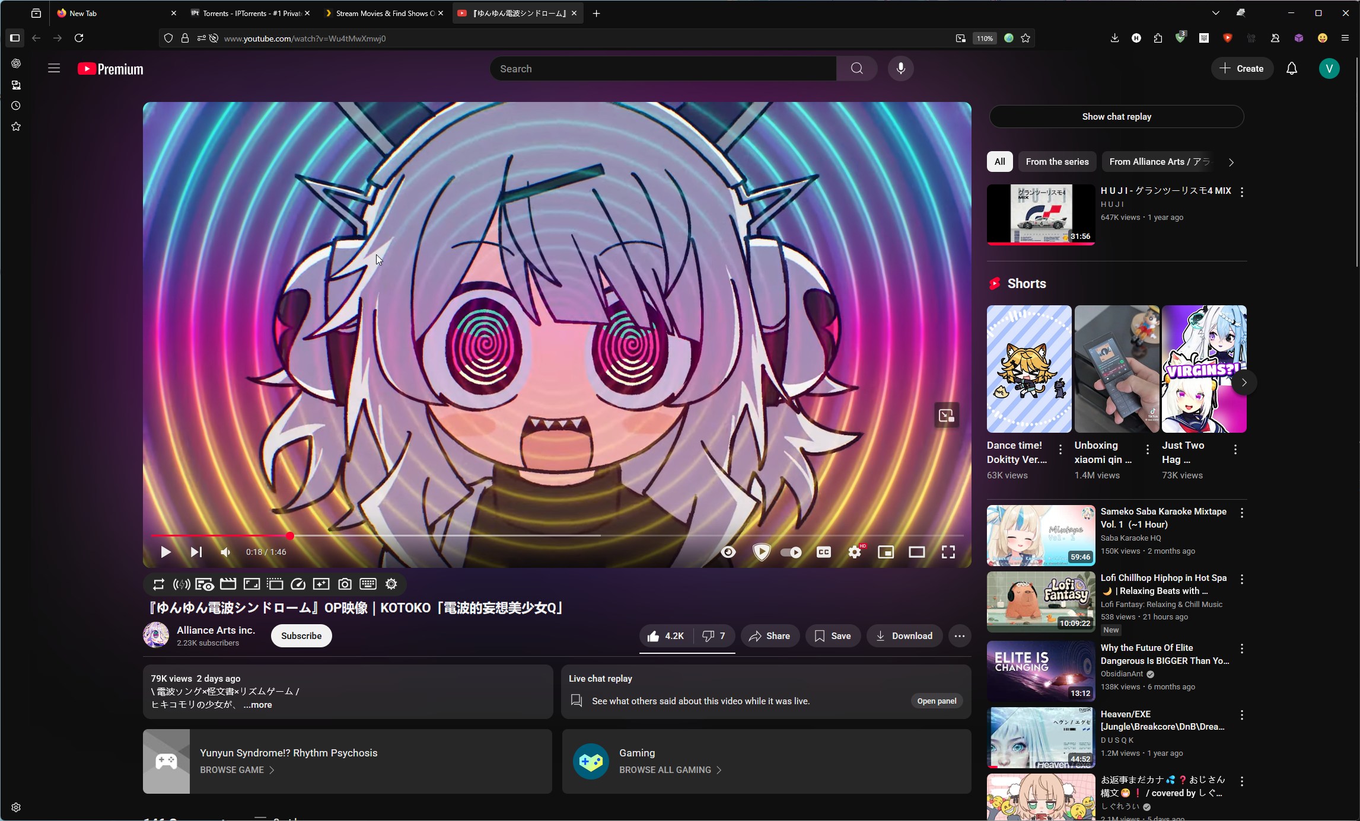The image size is (1360, 821).
Task: Mute the video volume
Action: coord(225,552)
